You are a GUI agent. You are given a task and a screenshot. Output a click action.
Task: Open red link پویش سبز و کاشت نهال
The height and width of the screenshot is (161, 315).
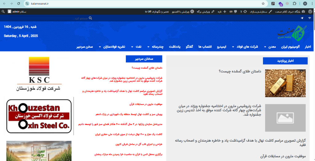click(x=129, y=114)
